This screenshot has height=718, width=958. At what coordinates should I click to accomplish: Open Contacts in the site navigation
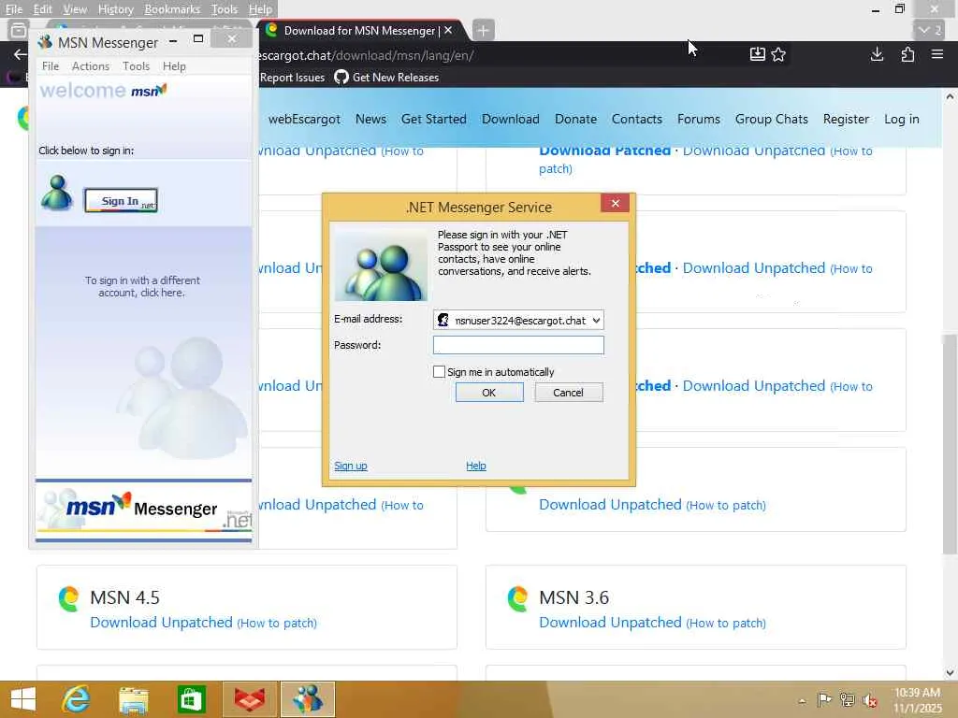tap(636, 119)
